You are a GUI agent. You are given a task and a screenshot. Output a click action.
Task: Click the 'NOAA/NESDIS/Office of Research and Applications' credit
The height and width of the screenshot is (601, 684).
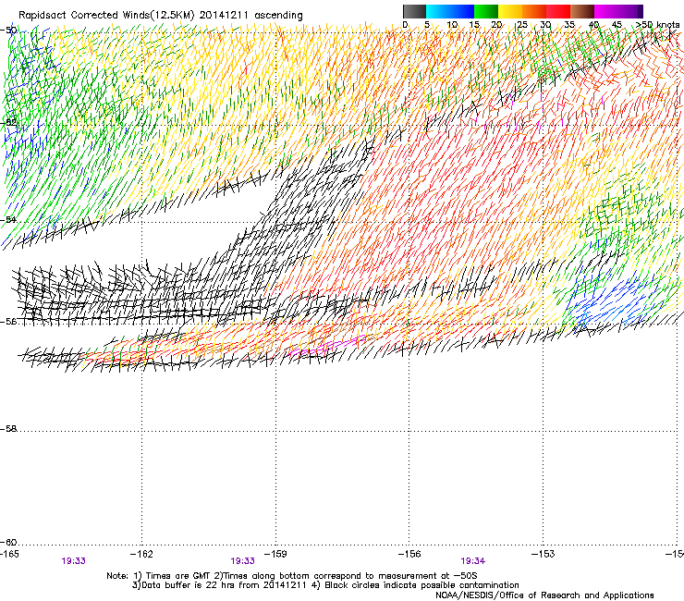pyautogui.click(x=544, y=595)
